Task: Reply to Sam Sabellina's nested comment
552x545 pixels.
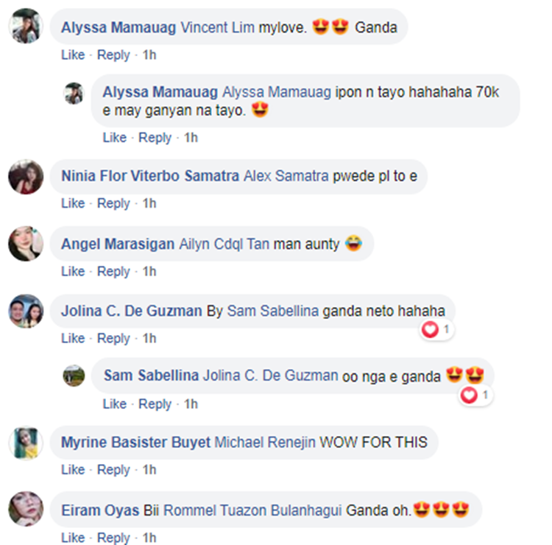Action: pos(155,404)
